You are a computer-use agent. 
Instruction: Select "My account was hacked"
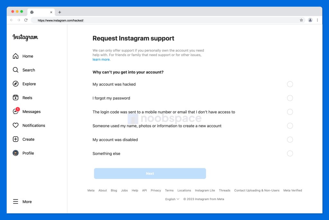290,84
